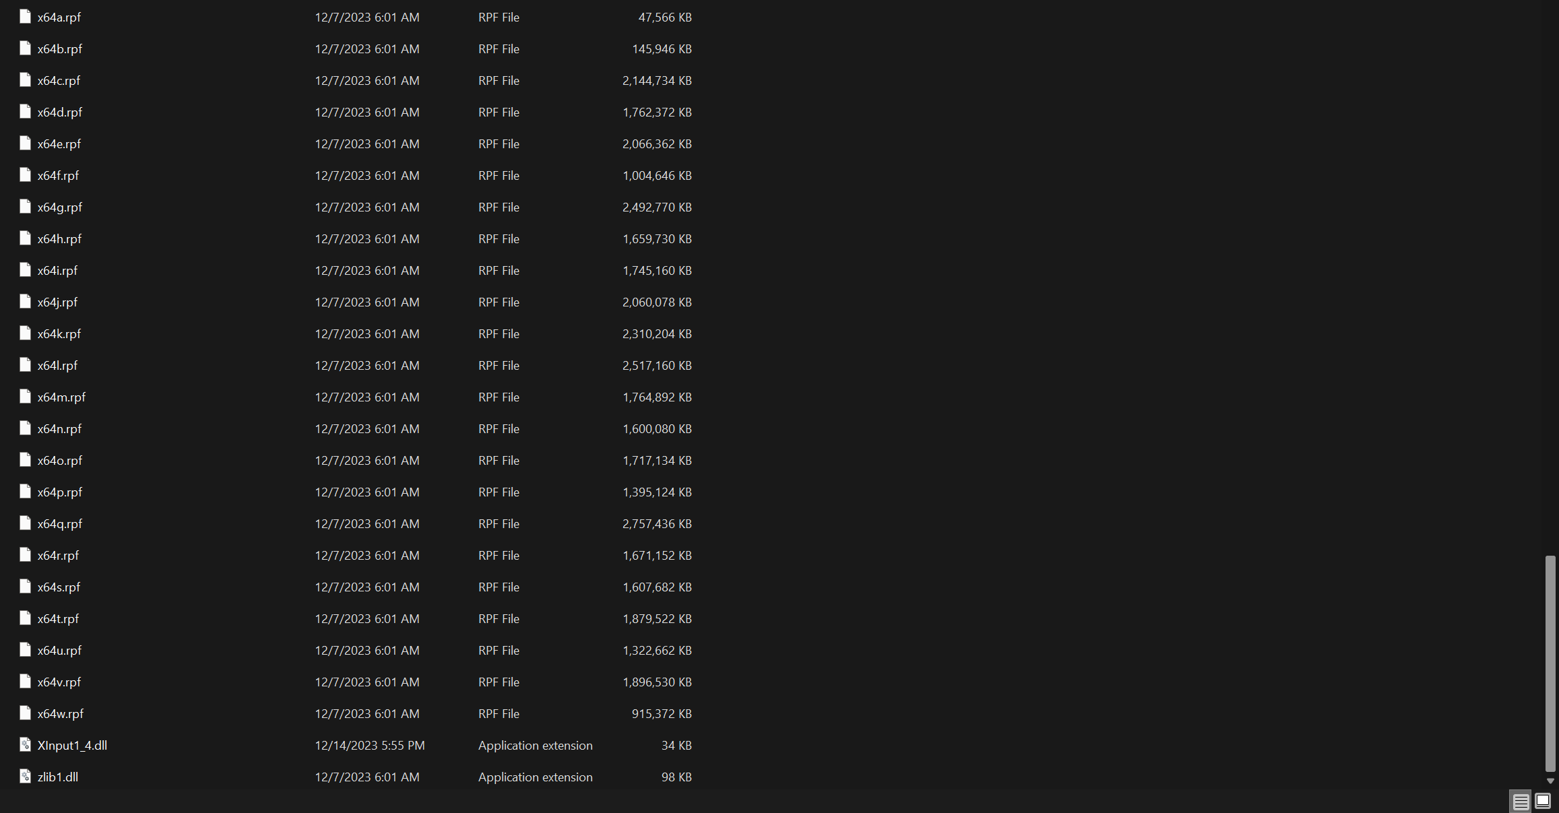Select the zlib1.dll file icon

tap(26, 777)
